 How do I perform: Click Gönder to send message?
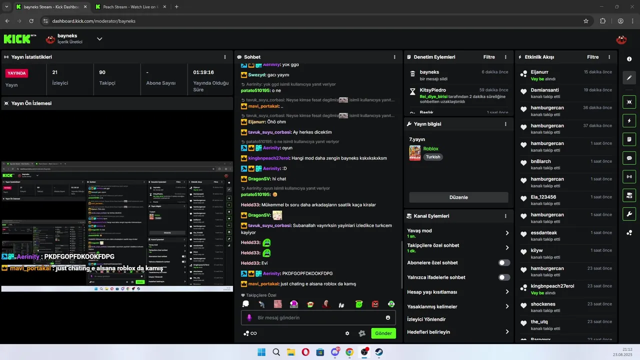[x=383, y=333]
